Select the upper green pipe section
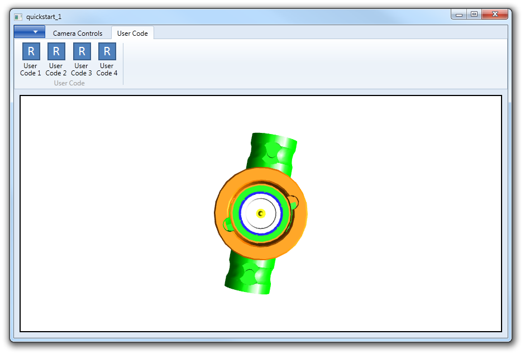Screen dimensions: 525x354 (x=274, y=148)
